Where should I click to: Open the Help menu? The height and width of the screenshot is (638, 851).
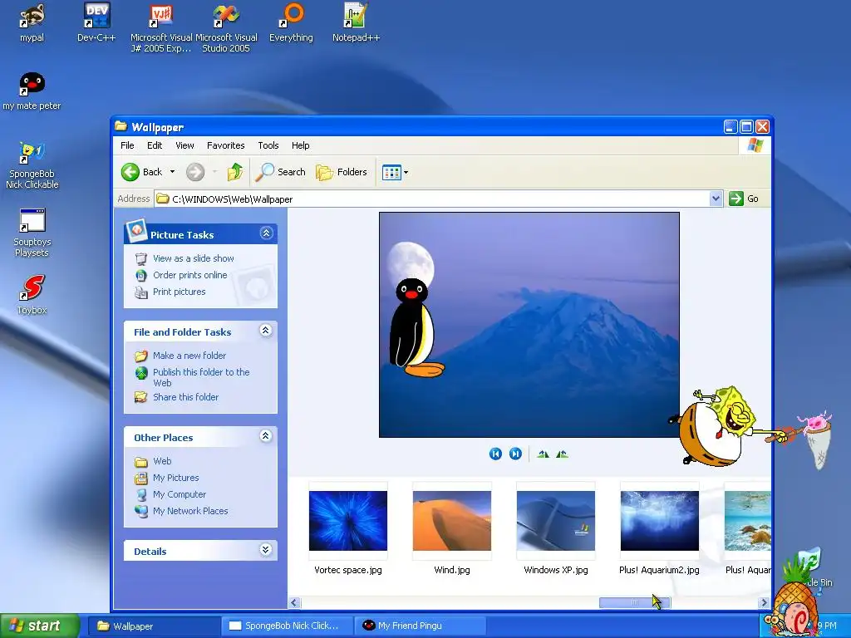coord(300,145)
